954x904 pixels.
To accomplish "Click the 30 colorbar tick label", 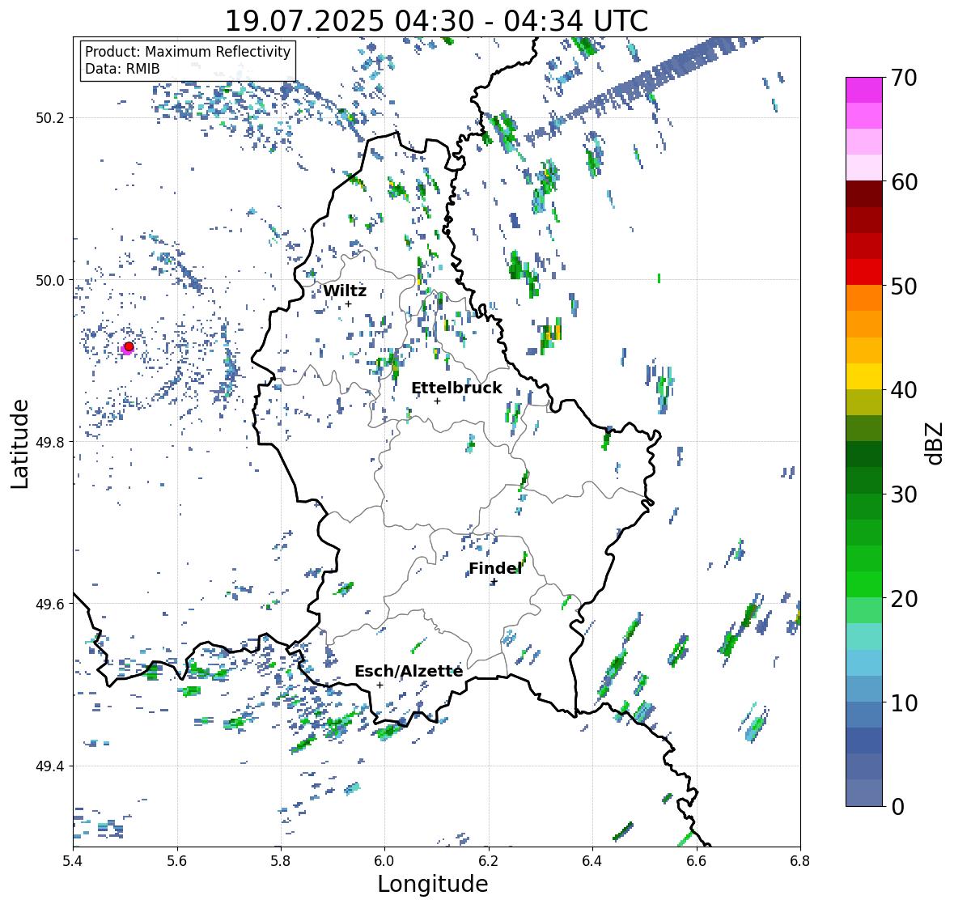I will 904,494.
